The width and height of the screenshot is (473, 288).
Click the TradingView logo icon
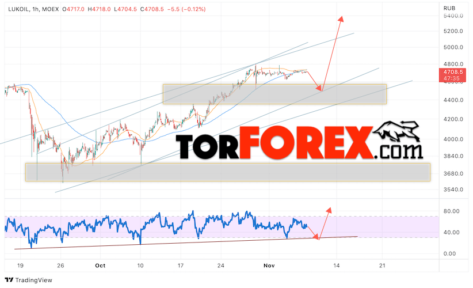[9, 280]
